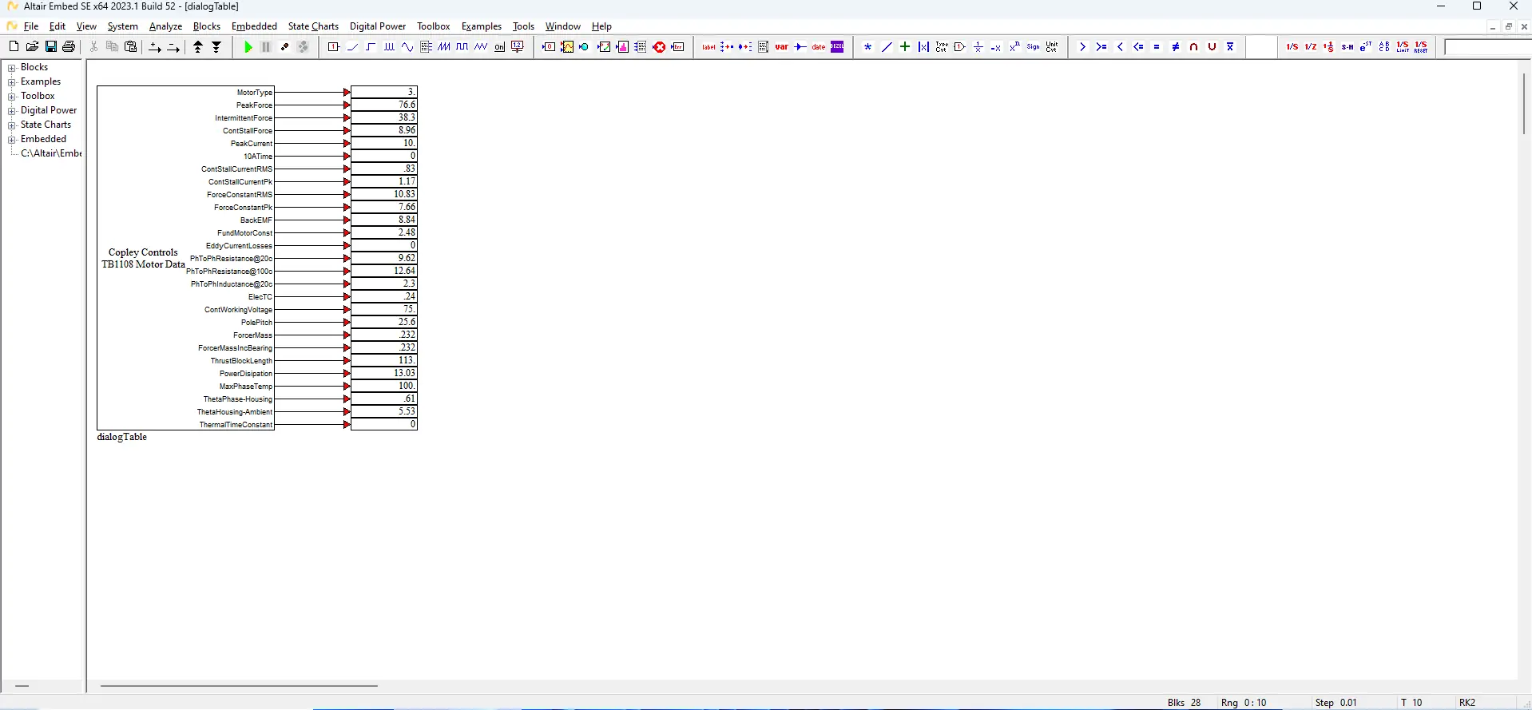Click the BackEMF output label
This screenshot has width=1532, height=710.
(256, 220)
